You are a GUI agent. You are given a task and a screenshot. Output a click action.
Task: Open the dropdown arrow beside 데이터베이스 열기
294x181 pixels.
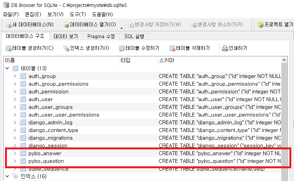[x=121, y=28]
